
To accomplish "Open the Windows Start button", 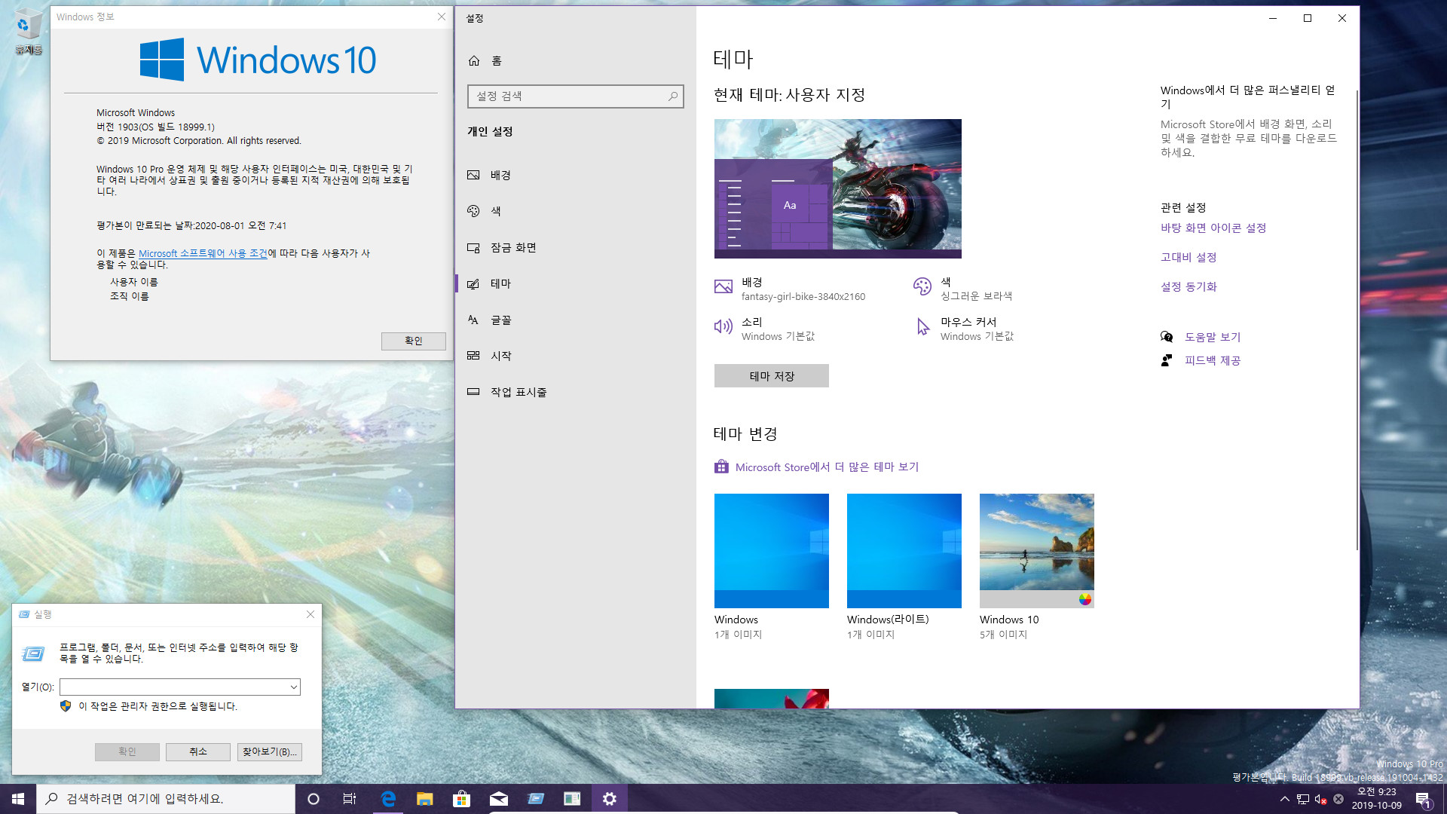I will click(18, 799).
